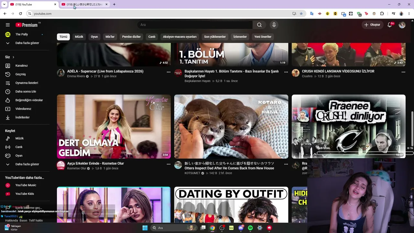Viewport: 414px width, 233px height.
Task: Select the Yeni öneriler filter chip
Action: (x=263, y=37)
